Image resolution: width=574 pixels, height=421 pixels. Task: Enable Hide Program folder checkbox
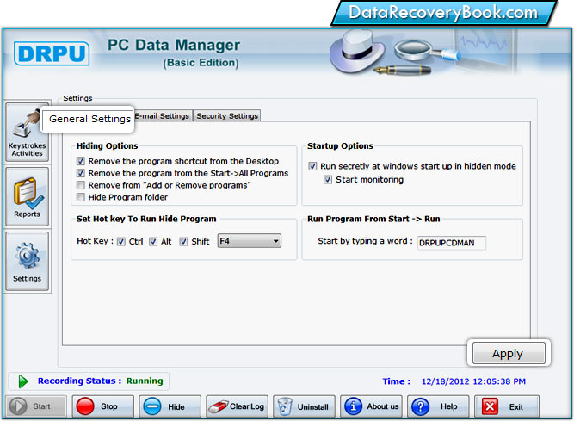coord(81,197)
